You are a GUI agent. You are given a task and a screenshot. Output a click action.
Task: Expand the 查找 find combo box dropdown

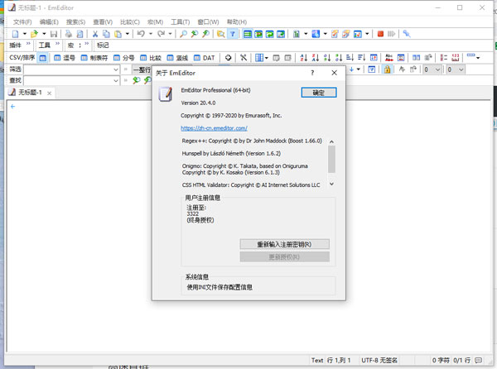(x=115, y=81)
